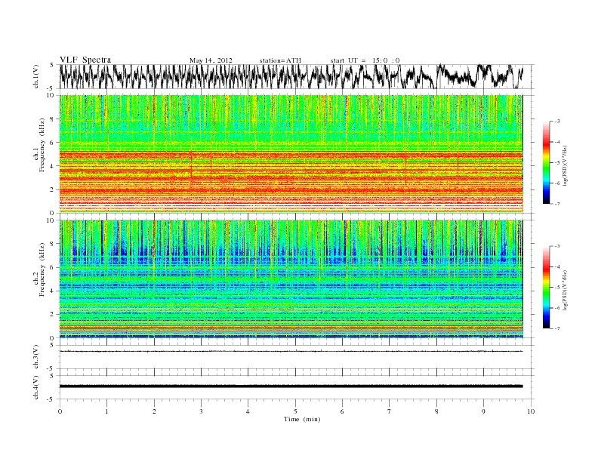Click the "6" kHz tick of ch.2 frequency axis
598x462 pixels.
coord(52,267)
